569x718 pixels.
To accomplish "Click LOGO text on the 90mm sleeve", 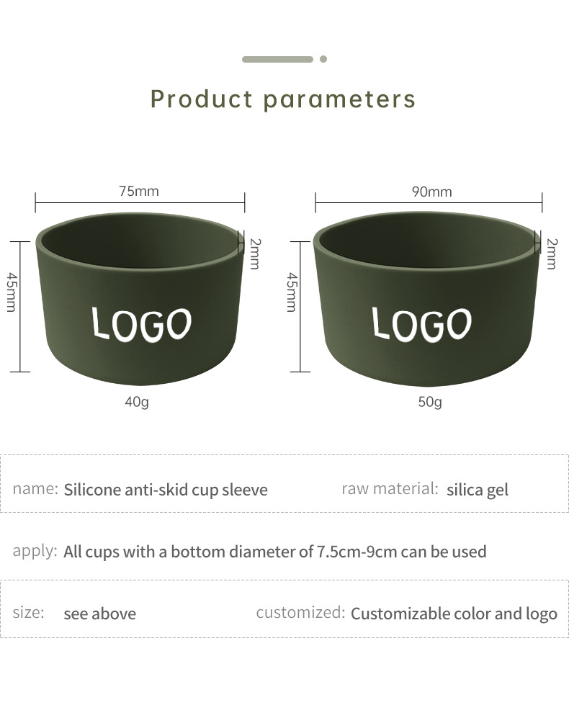I will coord(422,323).
